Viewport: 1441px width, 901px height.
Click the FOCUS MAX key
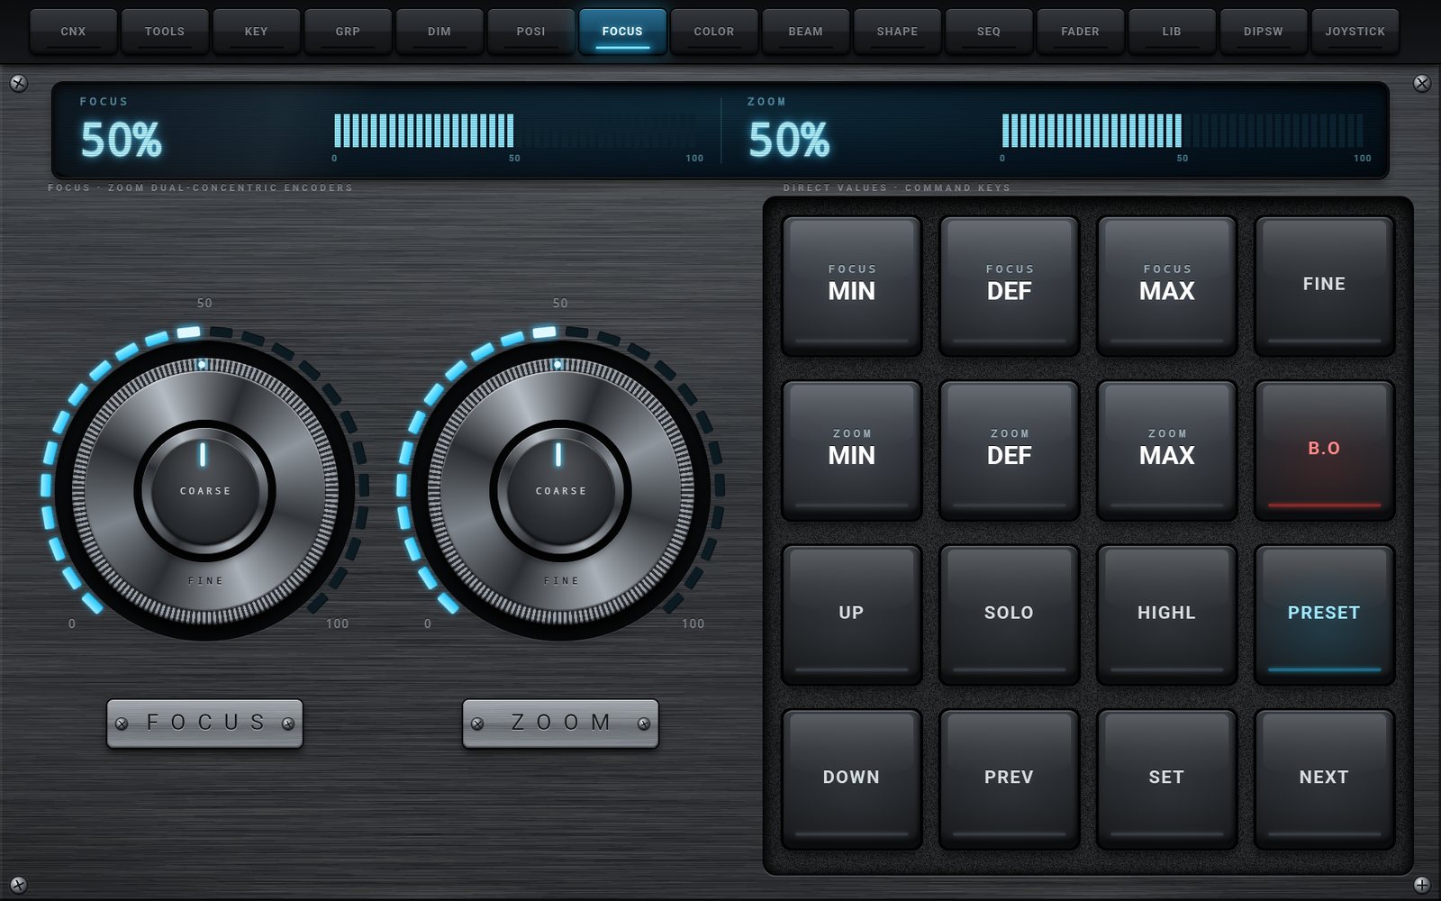click(1166, 285)
